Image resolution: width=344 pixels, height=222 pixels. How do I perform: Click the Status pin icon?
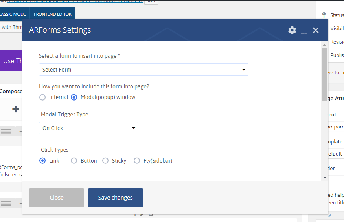(324, 15)
